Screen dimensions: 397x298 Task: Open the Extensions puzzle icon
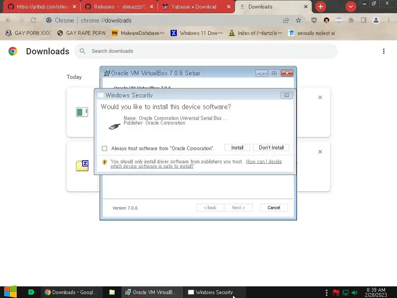point(351,20)
